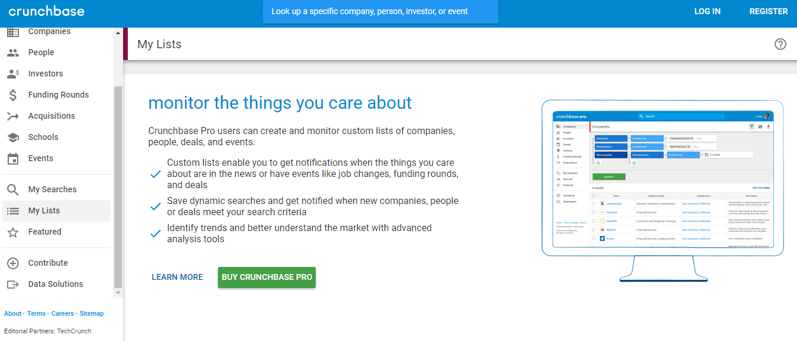Click the 'My Lists' page title
Viewport: 797px width, 341px height.
click(x=160, y=44)
